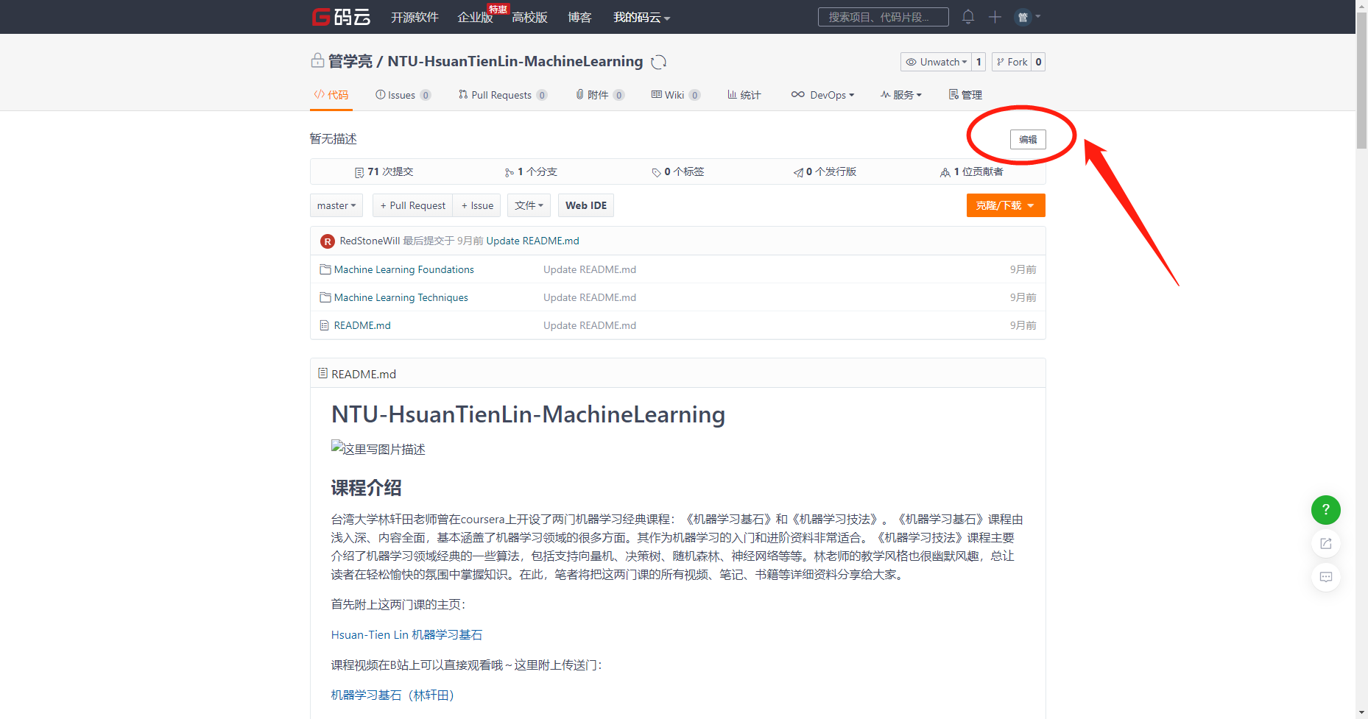This screenshot has width=1368, height=719.
Task: Open the 管理 tab
Action: (965, 95)
